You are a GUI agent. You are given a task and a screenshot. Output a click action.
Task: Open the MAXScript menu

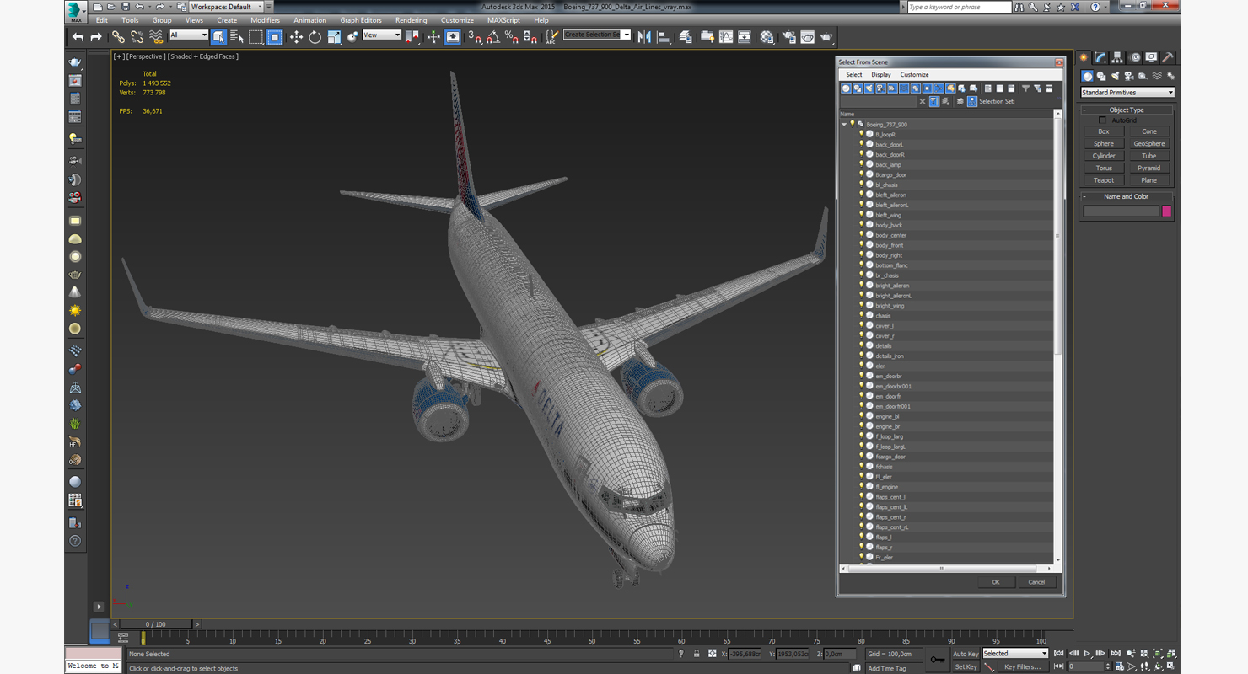pyautogui.click(x=503, y=20)
